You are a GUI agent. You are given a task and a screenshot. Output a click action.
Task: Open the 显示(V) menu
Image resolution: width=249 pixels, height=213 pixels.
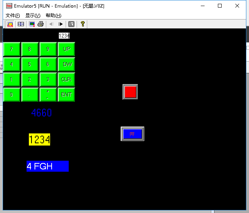(x=33, y=16)
